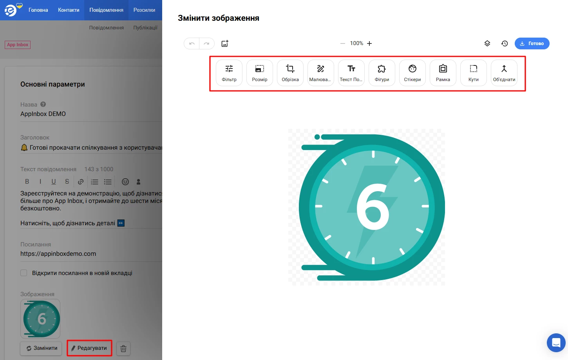The image size is (568, 360).
Task: Zoom out with the minus icon
Action: [x=343, y=43]
